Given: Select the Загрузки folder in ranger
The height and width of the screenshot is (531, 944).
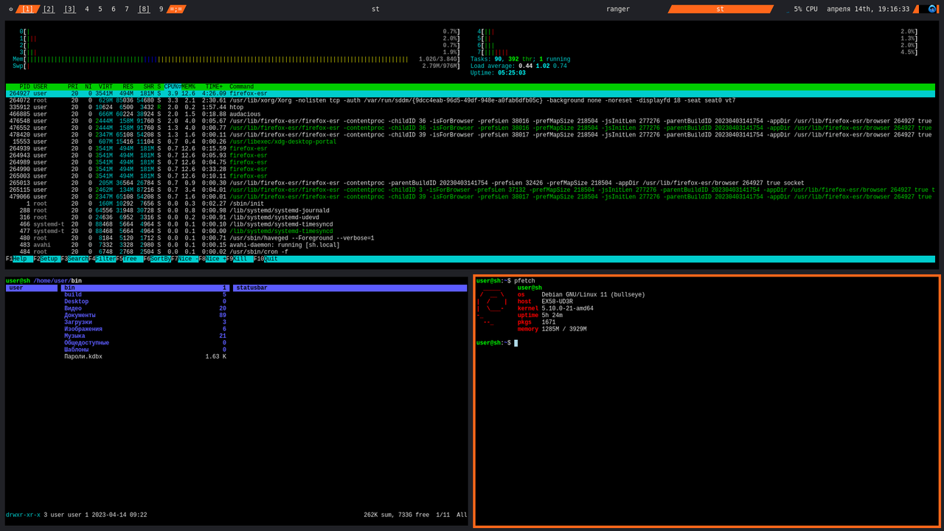Looking at the screenshot, I should click(x=145, y=322).
